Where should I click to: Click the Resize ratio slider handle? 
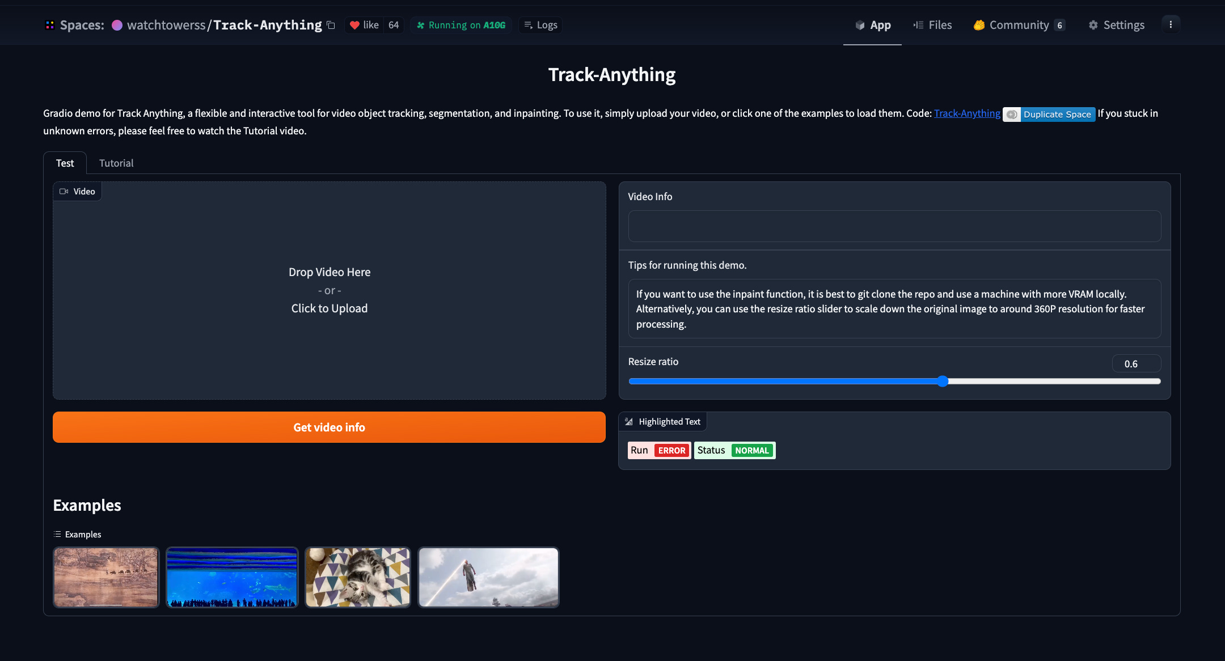943,382
